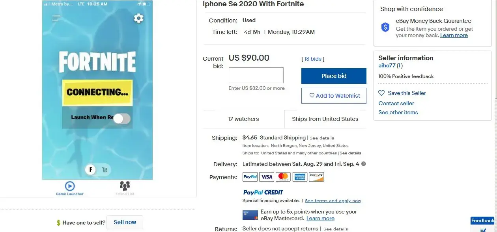Click Contact seller link
497x232 pixels.
(x=396, y=103)
